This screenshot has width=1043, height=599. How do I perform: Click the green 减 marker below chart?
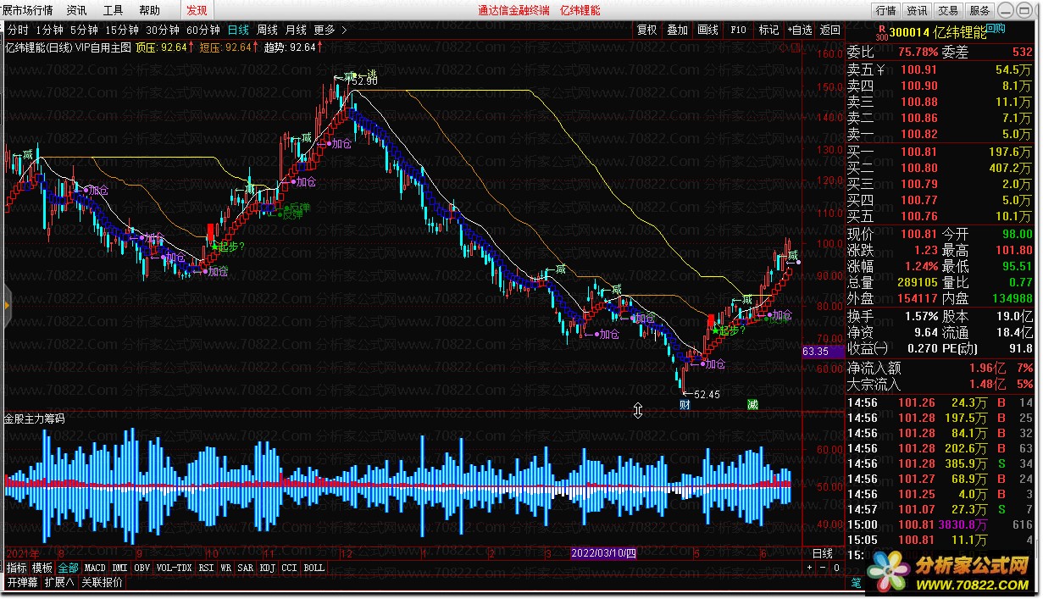(752, 404)
